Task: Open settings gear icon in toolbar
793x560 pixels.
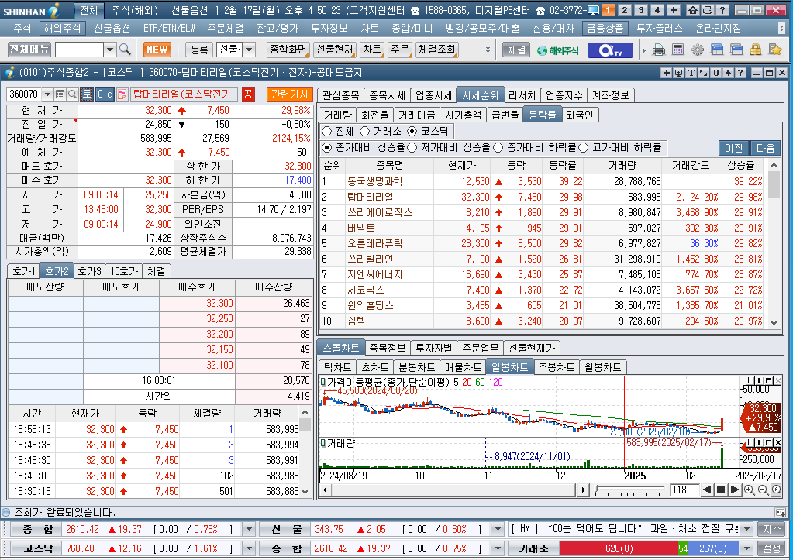Action: point(698,50)
